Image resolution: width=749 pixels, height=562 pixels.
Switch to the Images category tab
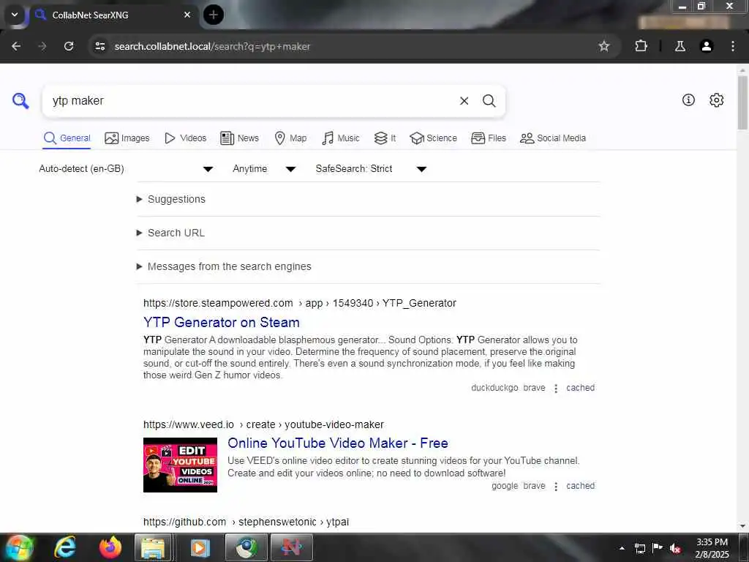127,138
